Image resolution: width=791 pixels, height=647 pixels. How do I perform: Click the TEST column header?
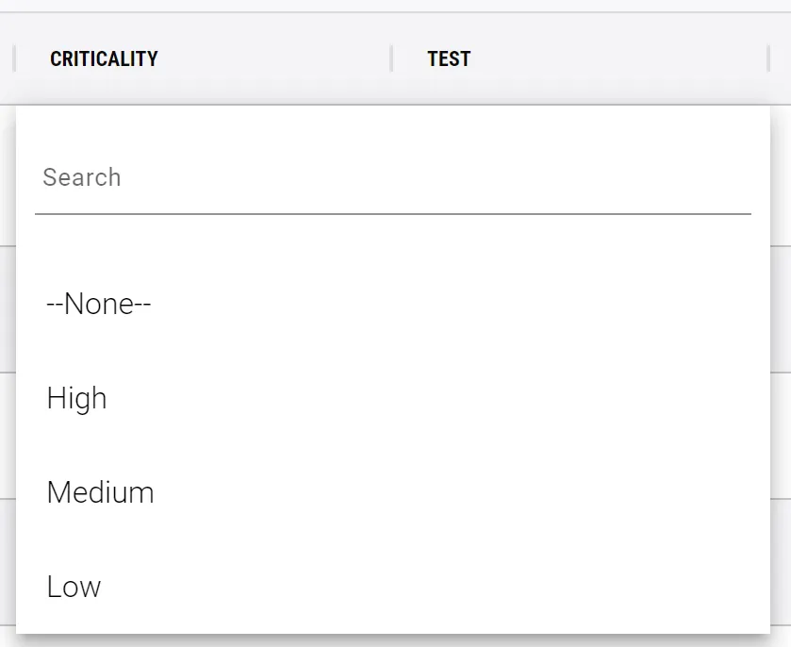coord(449,58)
